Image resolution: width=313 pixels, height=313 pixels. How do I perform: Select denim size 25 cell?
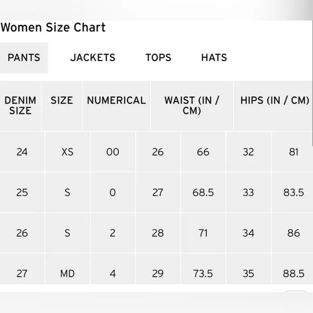[x=22, y=193]
